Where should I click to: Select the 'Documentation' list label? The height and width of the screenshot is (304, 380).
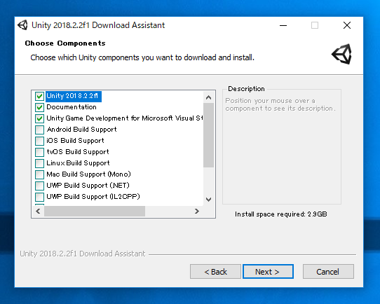pos(72,107)
